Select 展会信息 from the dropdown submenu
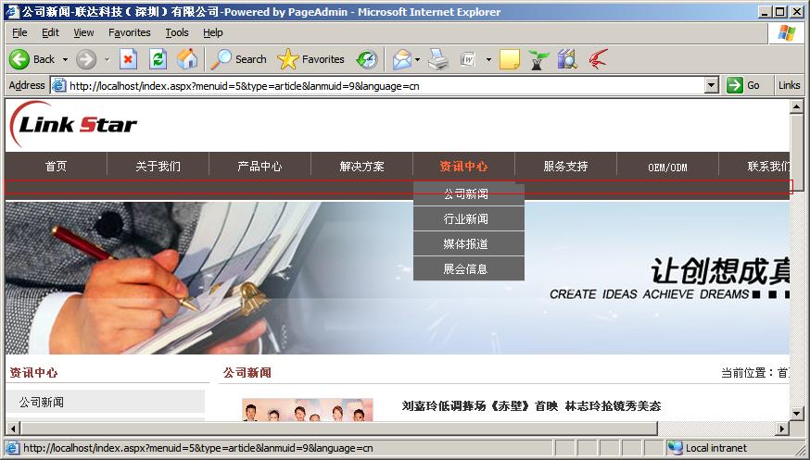The height and width of the screenshot is (460, 810). 465,269
